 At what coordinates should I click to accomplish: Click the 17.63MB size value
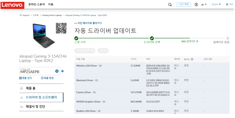tap(135, 66)
